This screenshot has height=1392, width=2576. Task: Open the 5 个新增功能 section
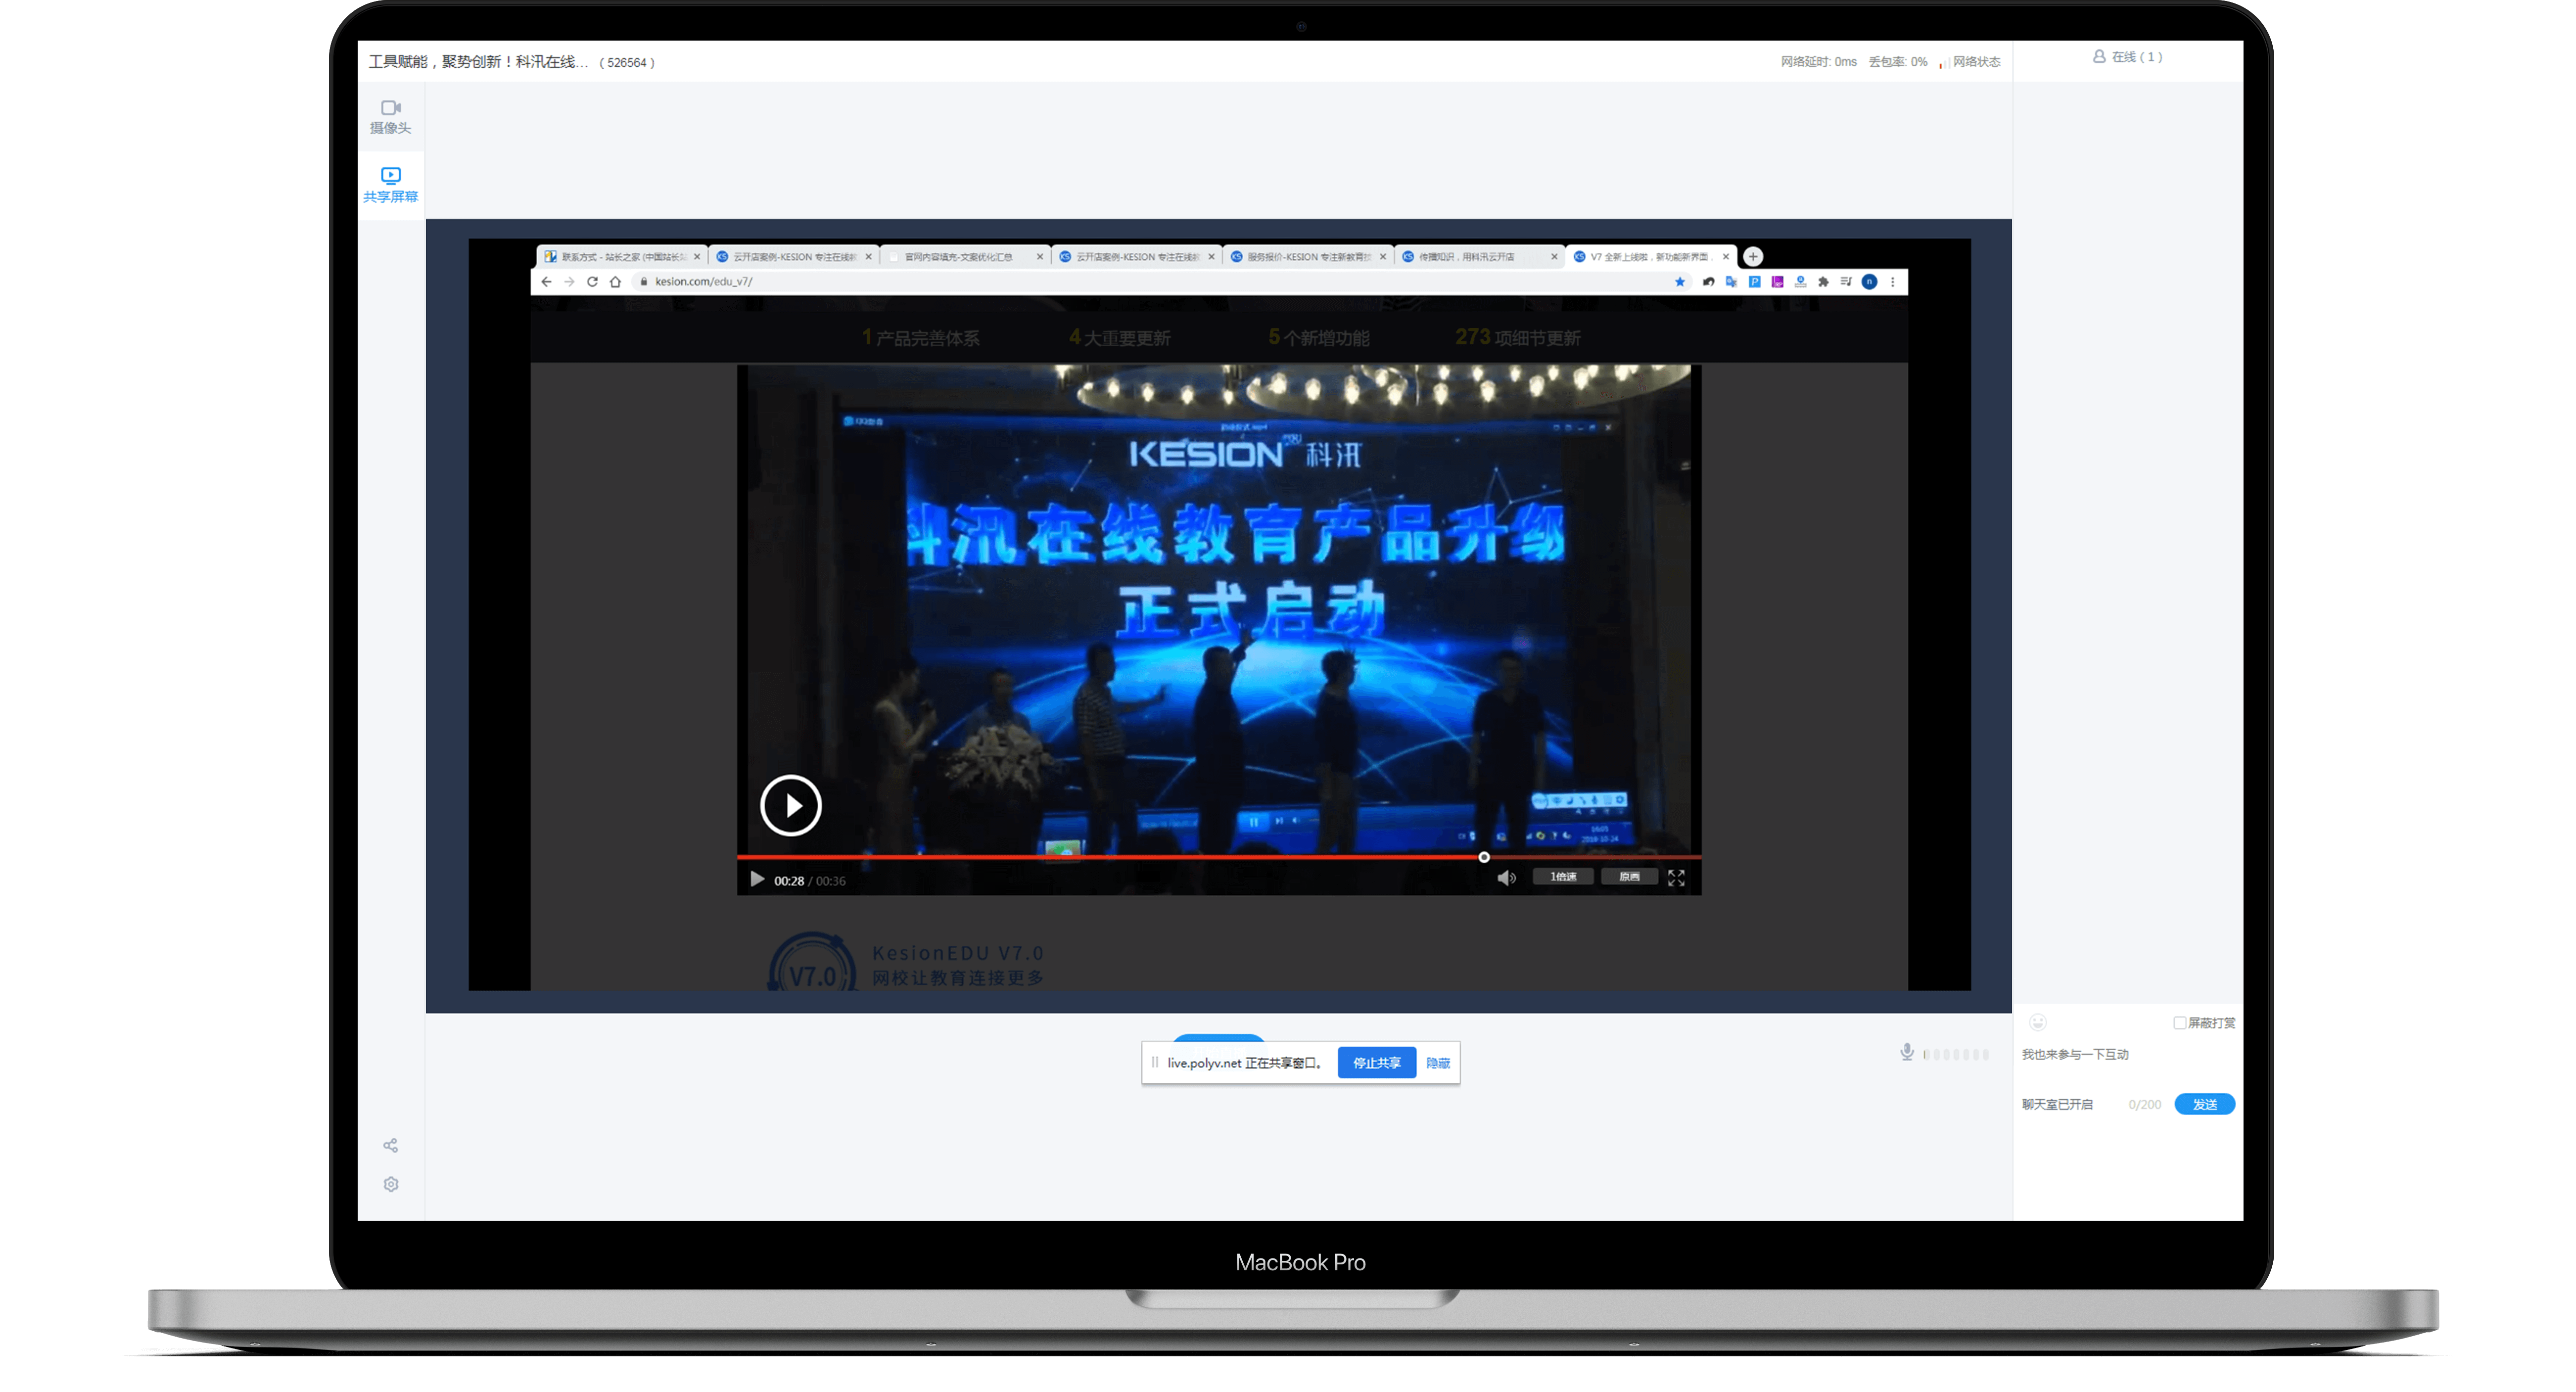coord(1319,338)
